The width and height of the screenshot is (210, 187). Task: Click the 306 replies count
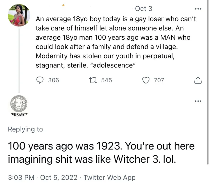(54, 80)
